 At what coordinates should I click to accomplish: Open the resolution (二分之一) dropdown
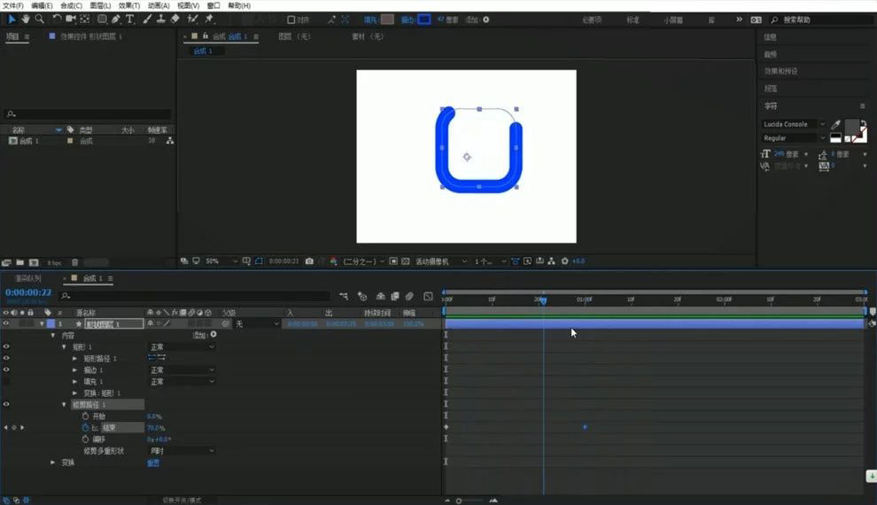[x=363, y=261]
